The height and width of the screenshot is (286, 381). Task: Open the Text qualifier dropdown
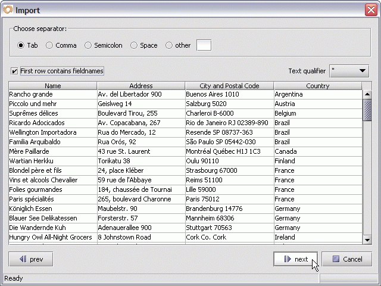click(350, 71)
